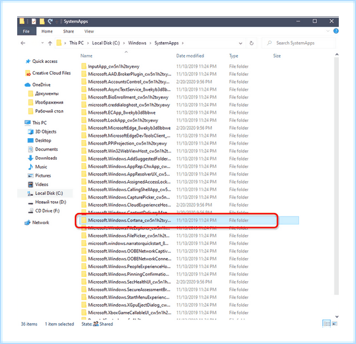356x344 pixels.
Task: Open Customize Quick Access Toolbar dropdown
Action: pyautogui.click(x=57, y=22)
